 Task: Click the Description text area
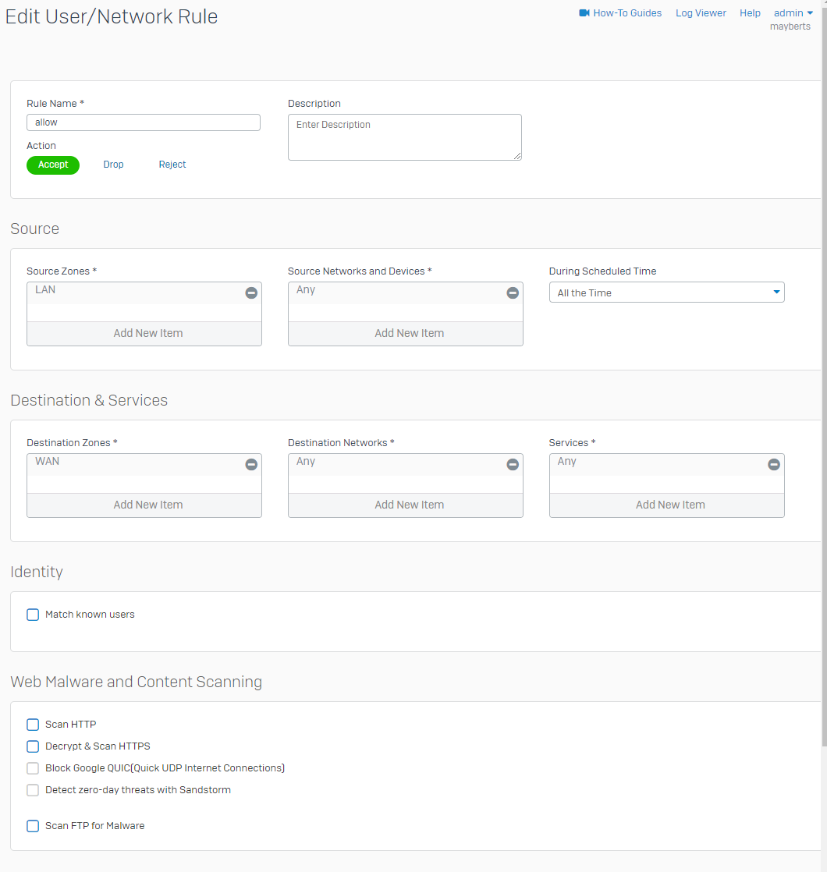tap(404, 137)
